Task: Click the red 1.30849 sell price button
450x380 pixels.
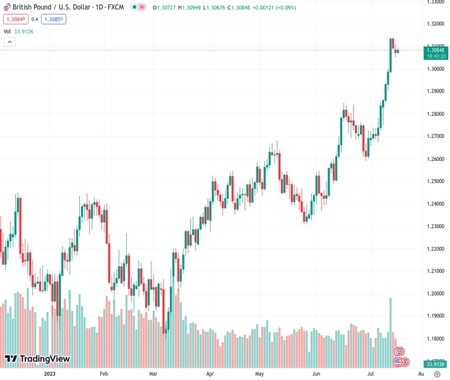Action: click(x=15, y=19)
